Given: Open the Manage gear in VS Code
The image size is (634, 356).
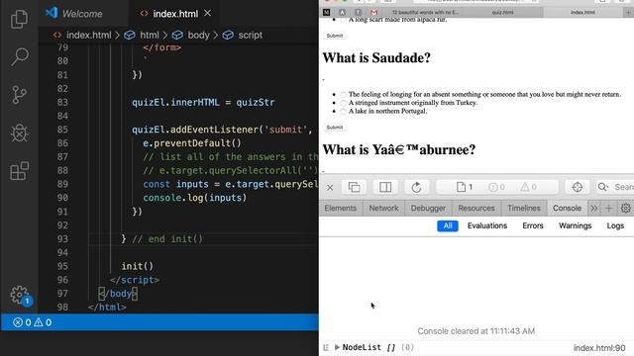Looking at the screenshot, I should pyautogui.click(x=20, y=296).
